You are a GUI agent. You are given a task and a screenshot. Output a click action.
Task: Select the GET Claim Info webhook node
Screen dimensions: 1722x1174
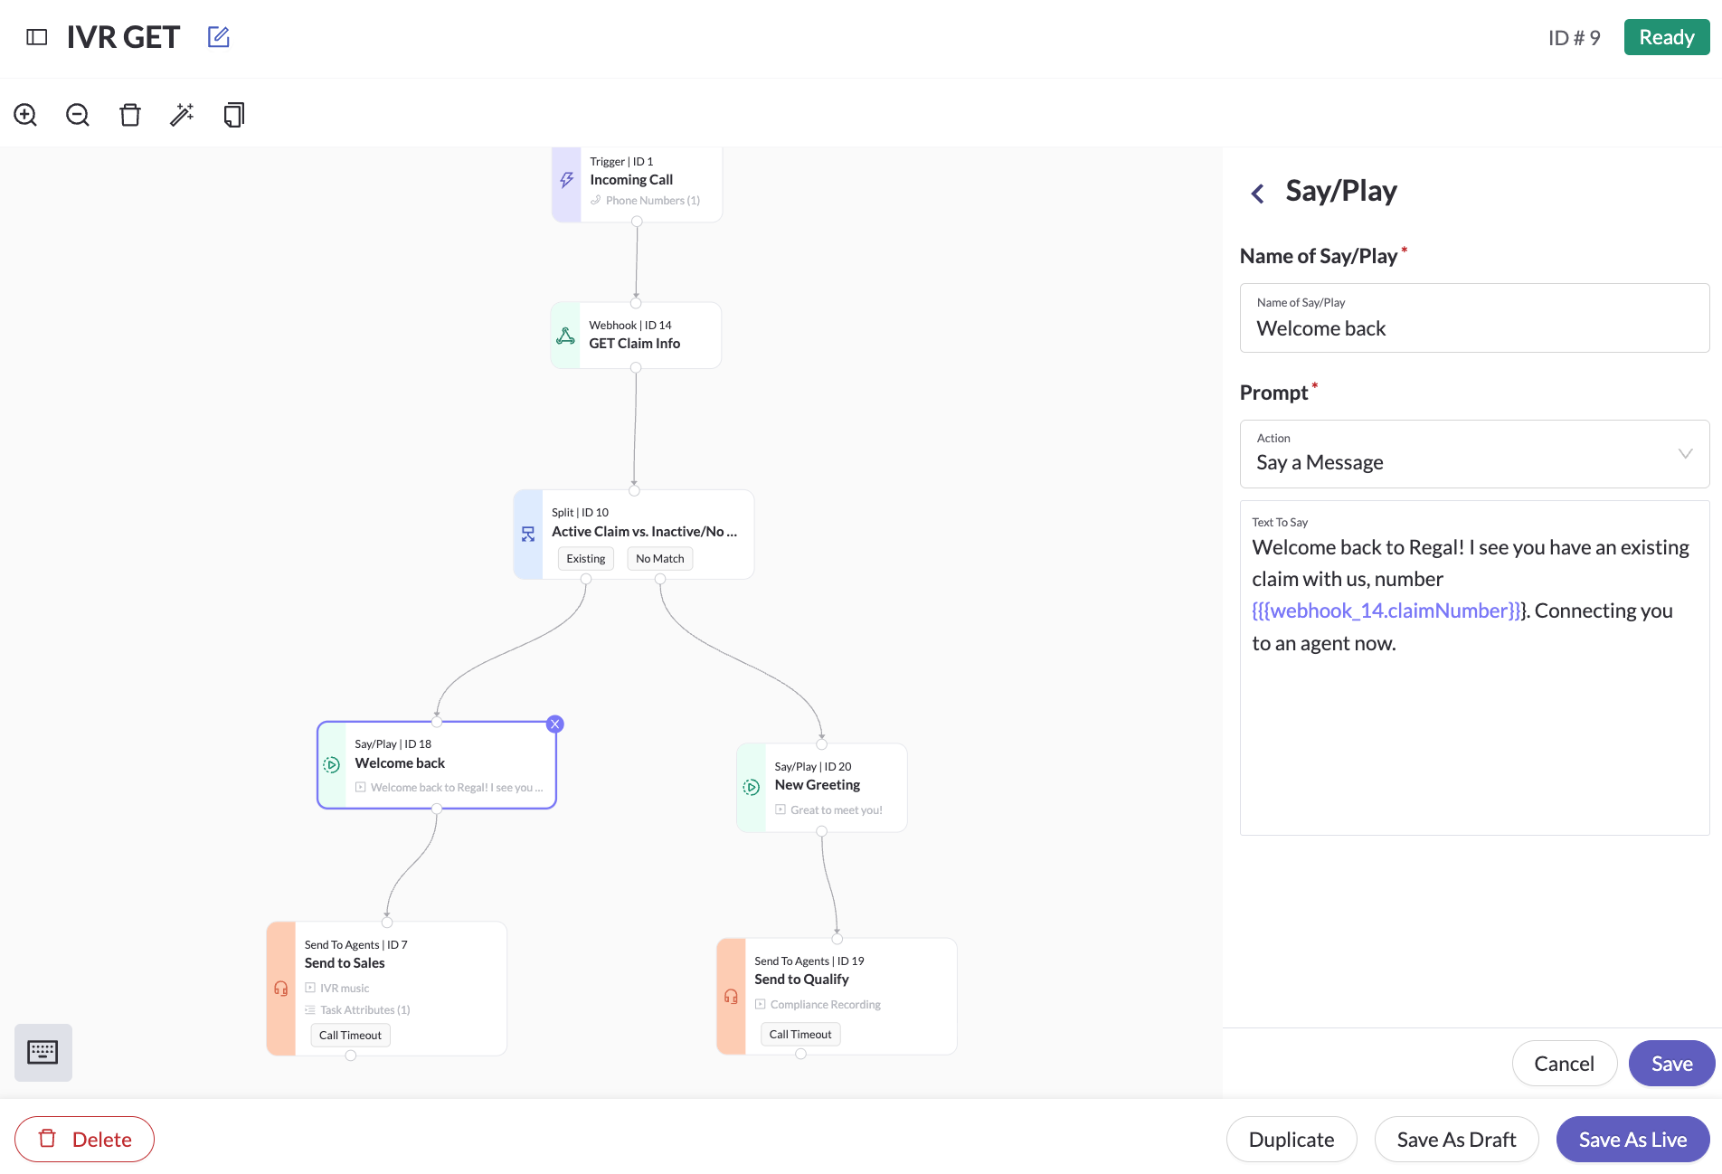tap(636, 336)
